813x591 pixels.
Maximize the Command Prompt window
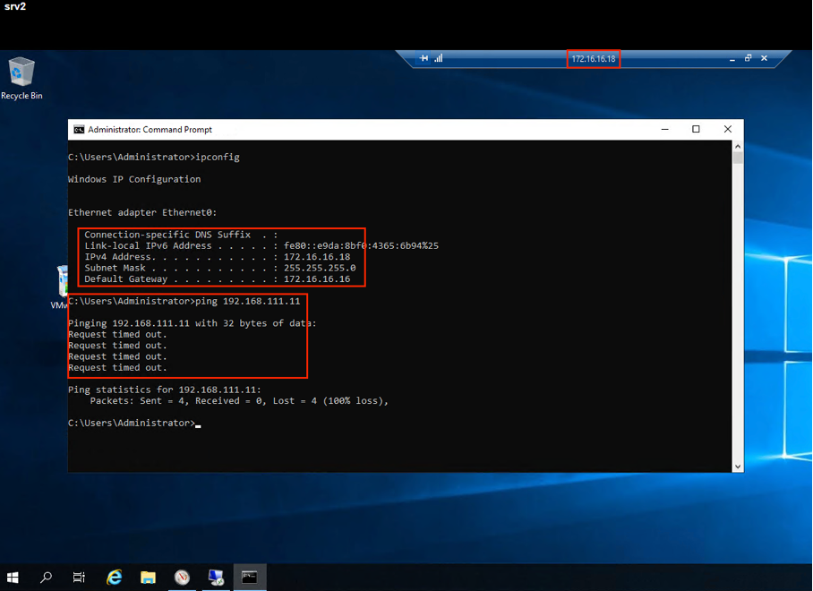pos(696,129)
